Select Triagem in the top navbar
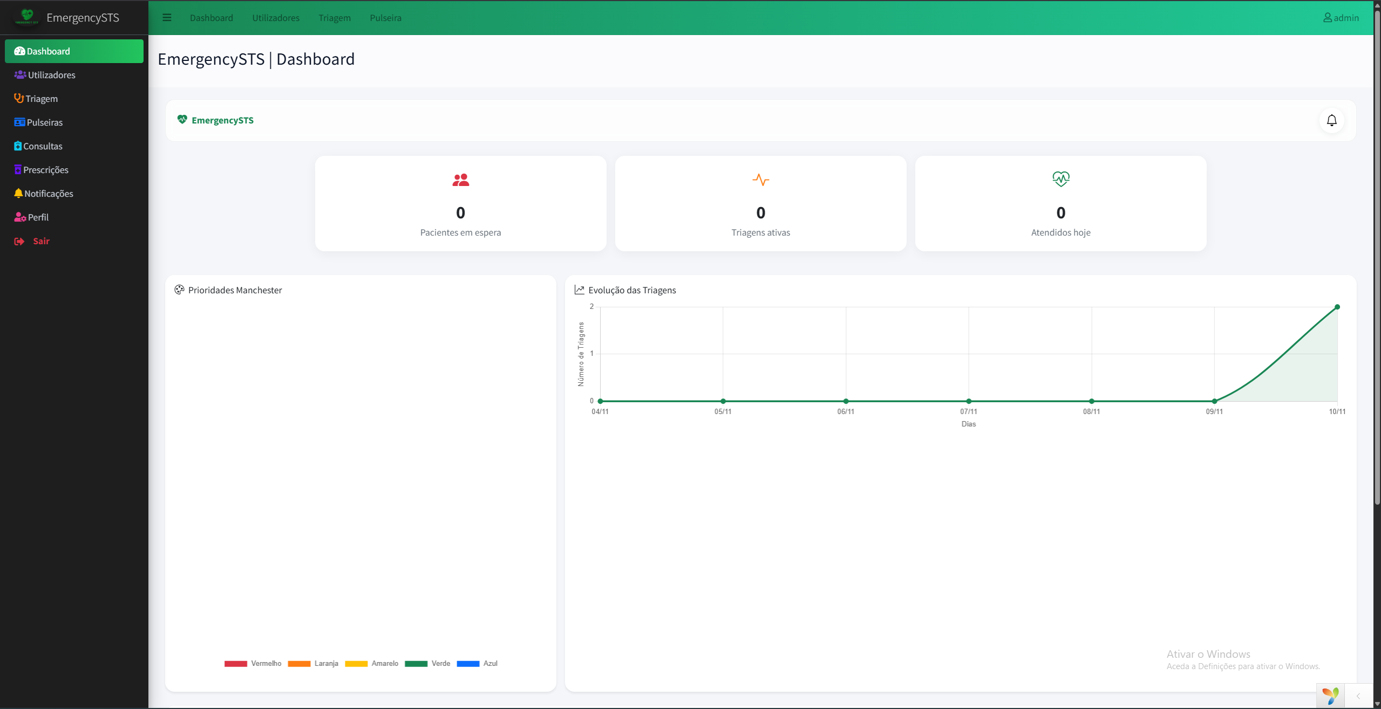 [x=334, y=18]
